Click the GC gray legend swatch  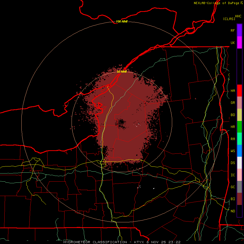239,187
